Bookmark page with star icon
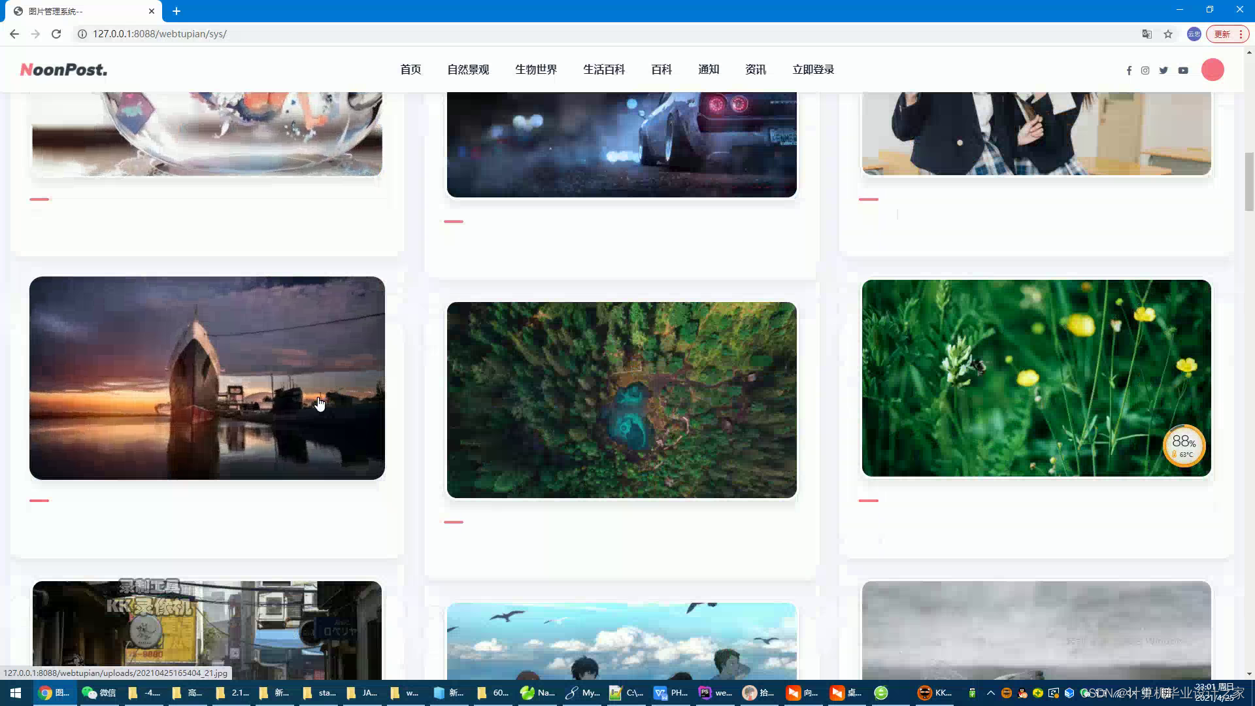The height and width of the screenshot is (706, 1255). pos(1168,34)
